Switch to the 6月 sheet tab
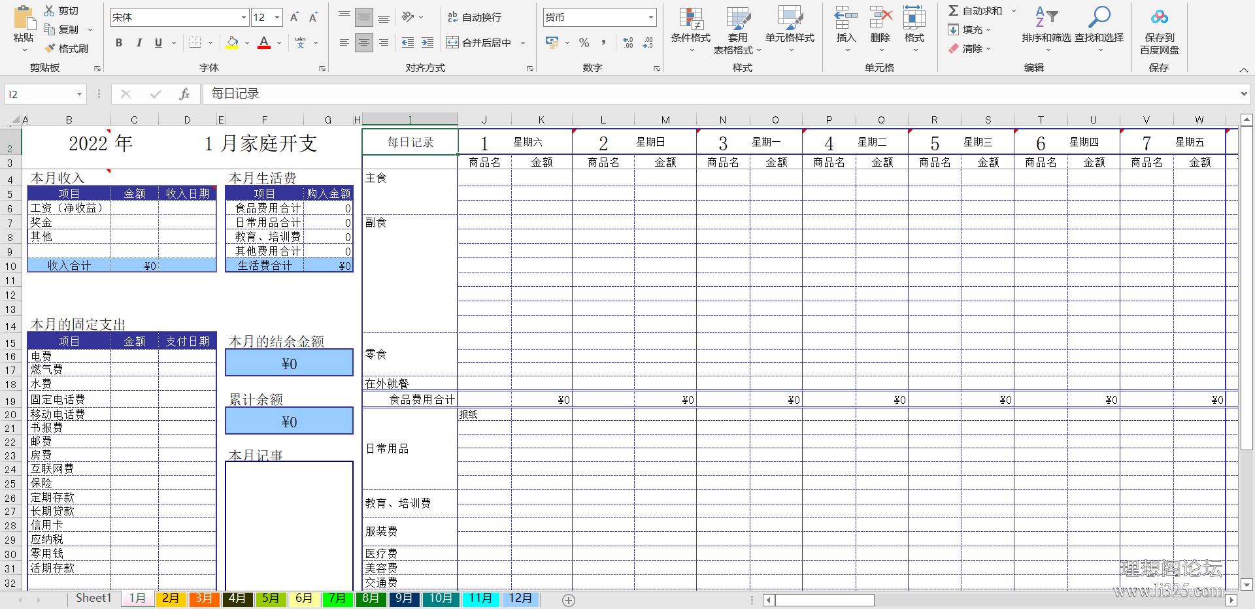Screen dimensions: 1255x609 (304, 599)
